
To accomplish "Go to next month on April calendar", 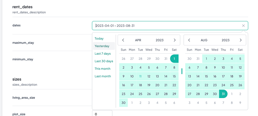I will coord(175,40).
